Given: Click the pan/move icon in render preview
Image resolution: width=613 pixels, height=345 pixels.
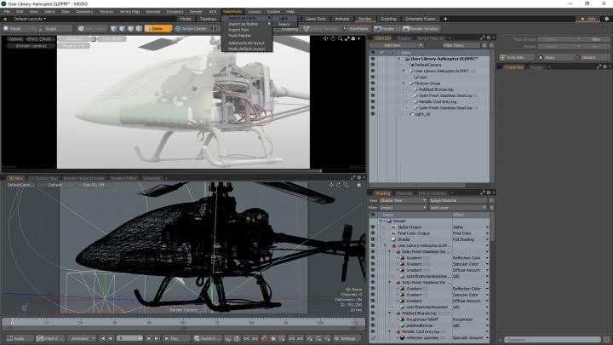Looking at the screenshot, I should coord(325,38).
